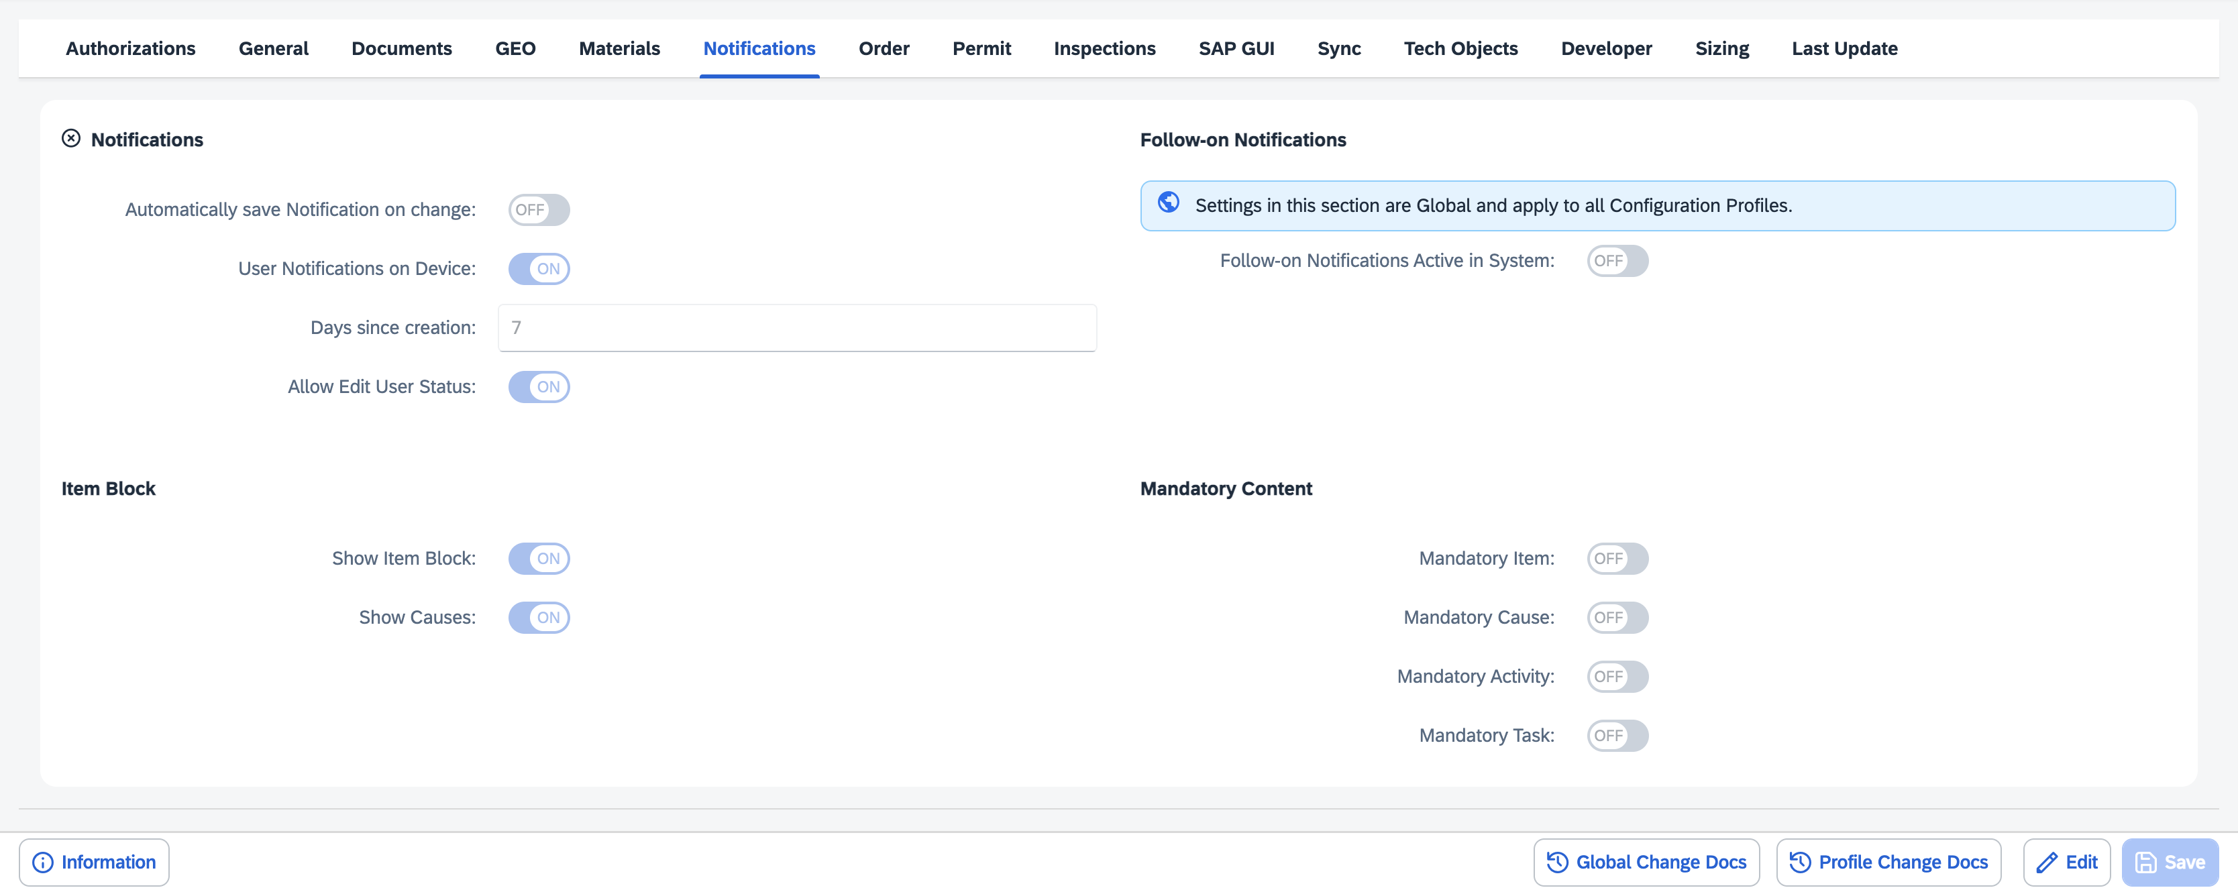This screenshot has height=888, width=2238.
Task: Toggle Show Item Block switch
Action: 539,559
